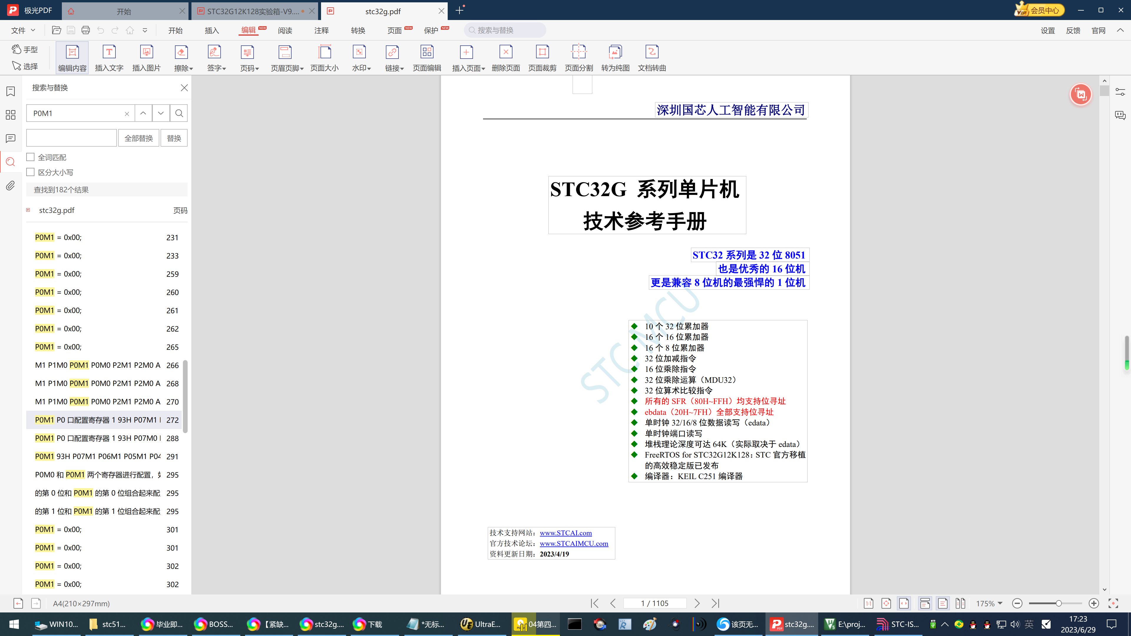This screenshot has width=1131, height=636.
Task: Toggle fullscreen view icon
Action: pyautogui.click(x=1113, y=604)
